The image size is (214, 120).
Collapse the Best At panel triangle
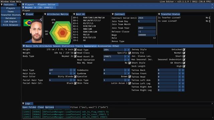(x=74, y=14)
